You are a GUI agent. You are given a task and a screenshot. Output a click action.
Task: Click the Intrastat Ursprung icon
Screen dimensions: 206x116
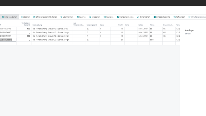click(x=189, y=17)
